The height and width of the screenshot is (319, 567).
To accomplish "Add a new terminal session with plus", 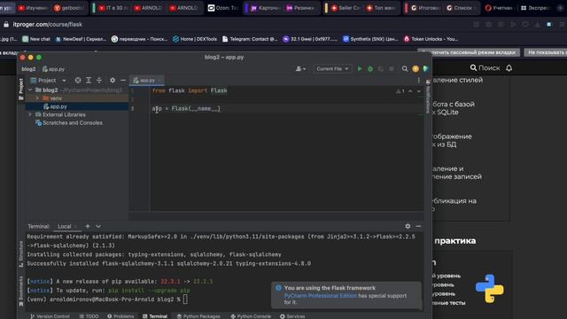I will pos(88,227).
